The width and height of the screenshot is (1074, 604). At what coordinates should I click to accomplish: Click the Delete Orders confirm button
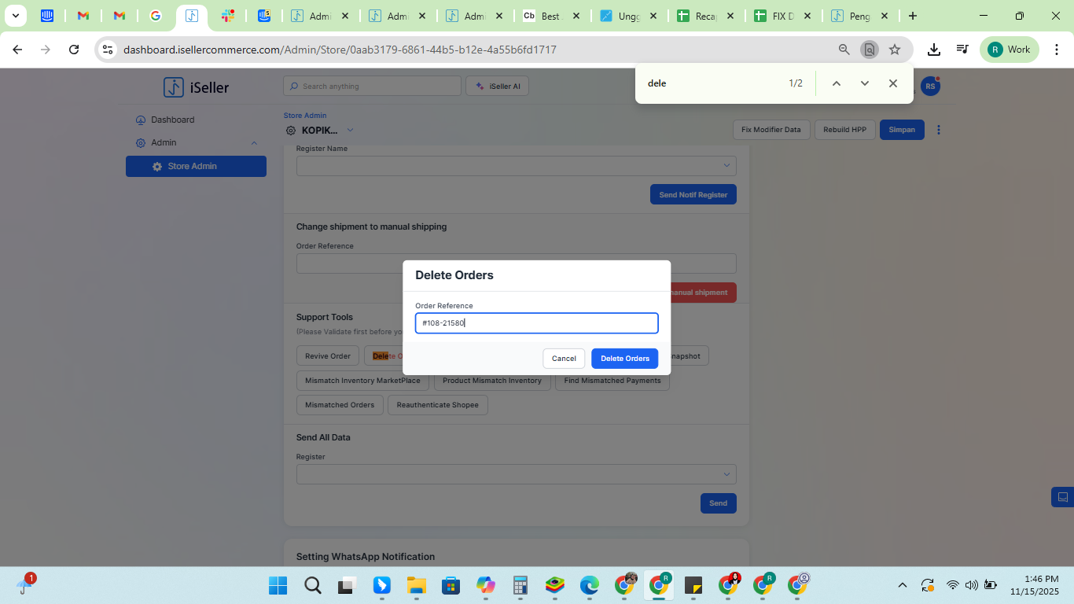click(x=624, y=359)
